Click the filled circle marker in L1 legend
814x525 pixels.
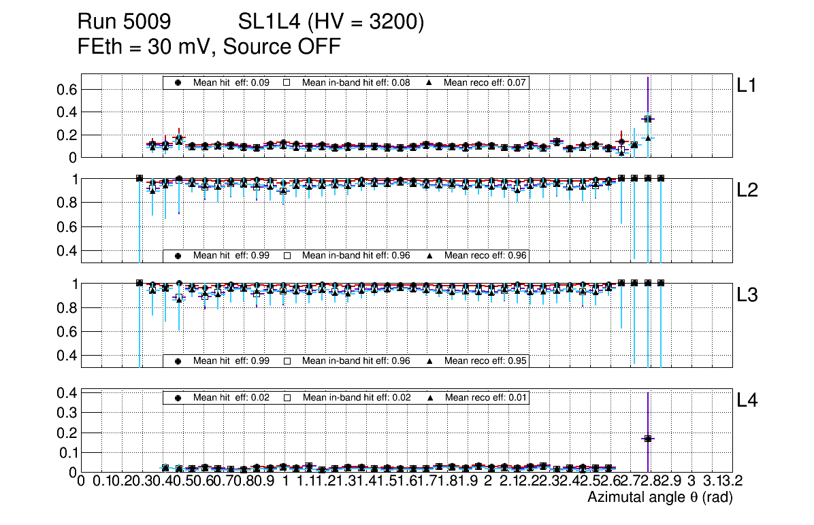[178, 82]
